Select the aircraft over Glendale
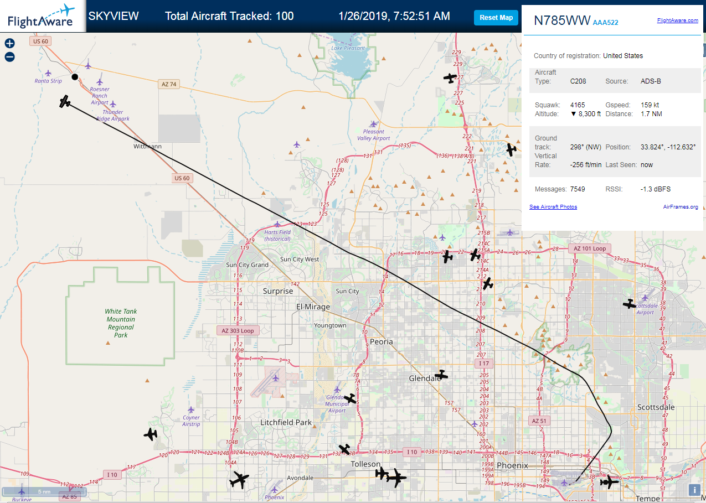 (x=441, y=375)
